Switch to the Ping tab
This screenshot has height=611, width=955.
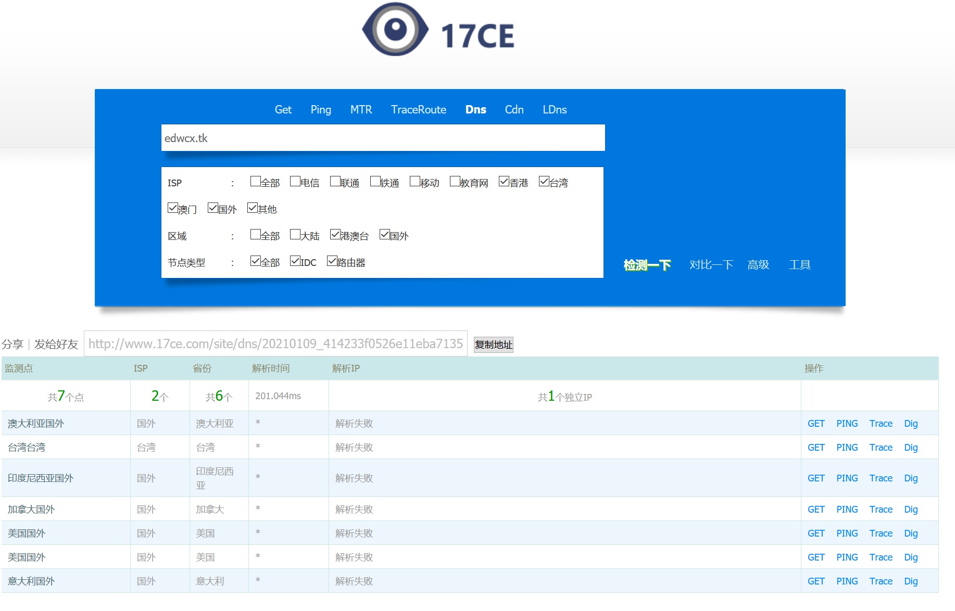click(x=320, y=110)
